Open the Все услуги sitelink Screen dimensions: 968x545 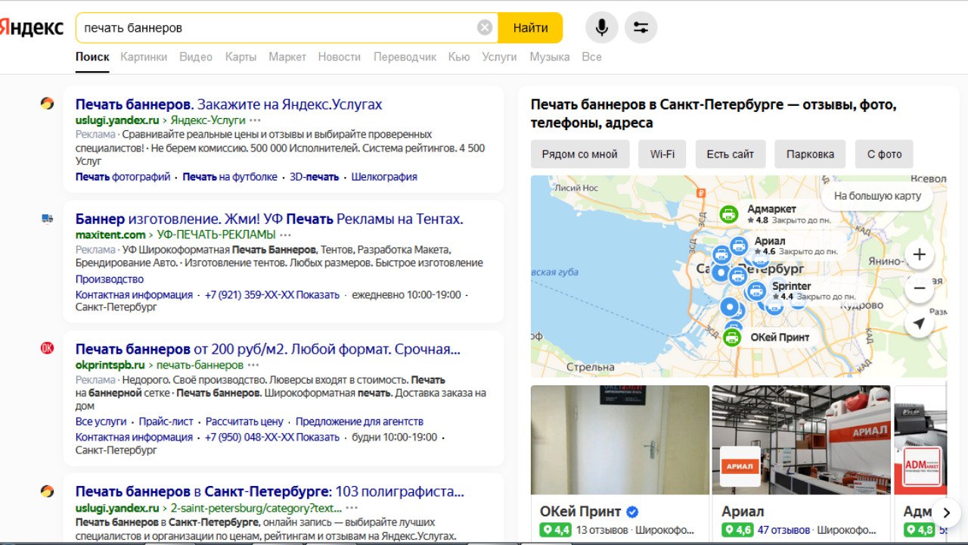[101, 422]
